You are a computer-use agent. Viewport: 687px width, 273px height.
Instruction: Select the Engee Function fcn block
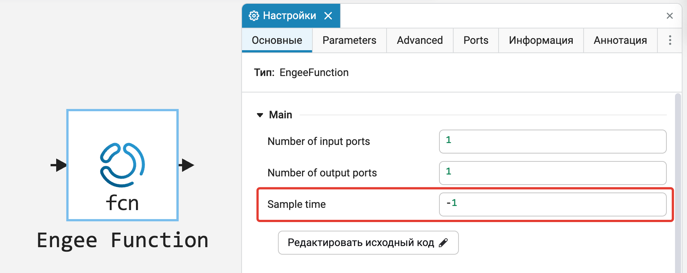[122, 165]
